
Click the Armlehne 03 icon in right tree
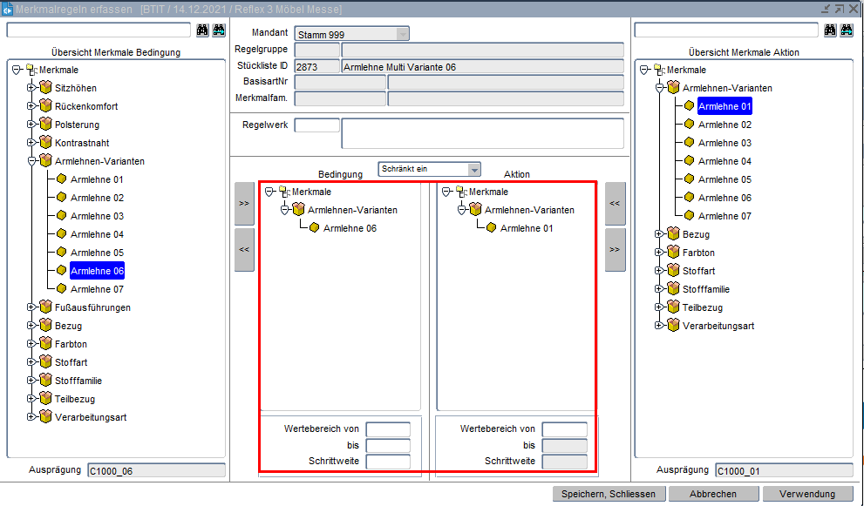pos(689,143)
